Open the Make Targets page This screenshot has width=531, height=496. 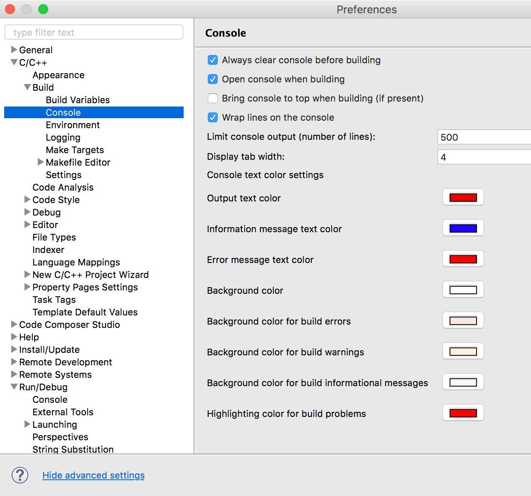point(75,150)
